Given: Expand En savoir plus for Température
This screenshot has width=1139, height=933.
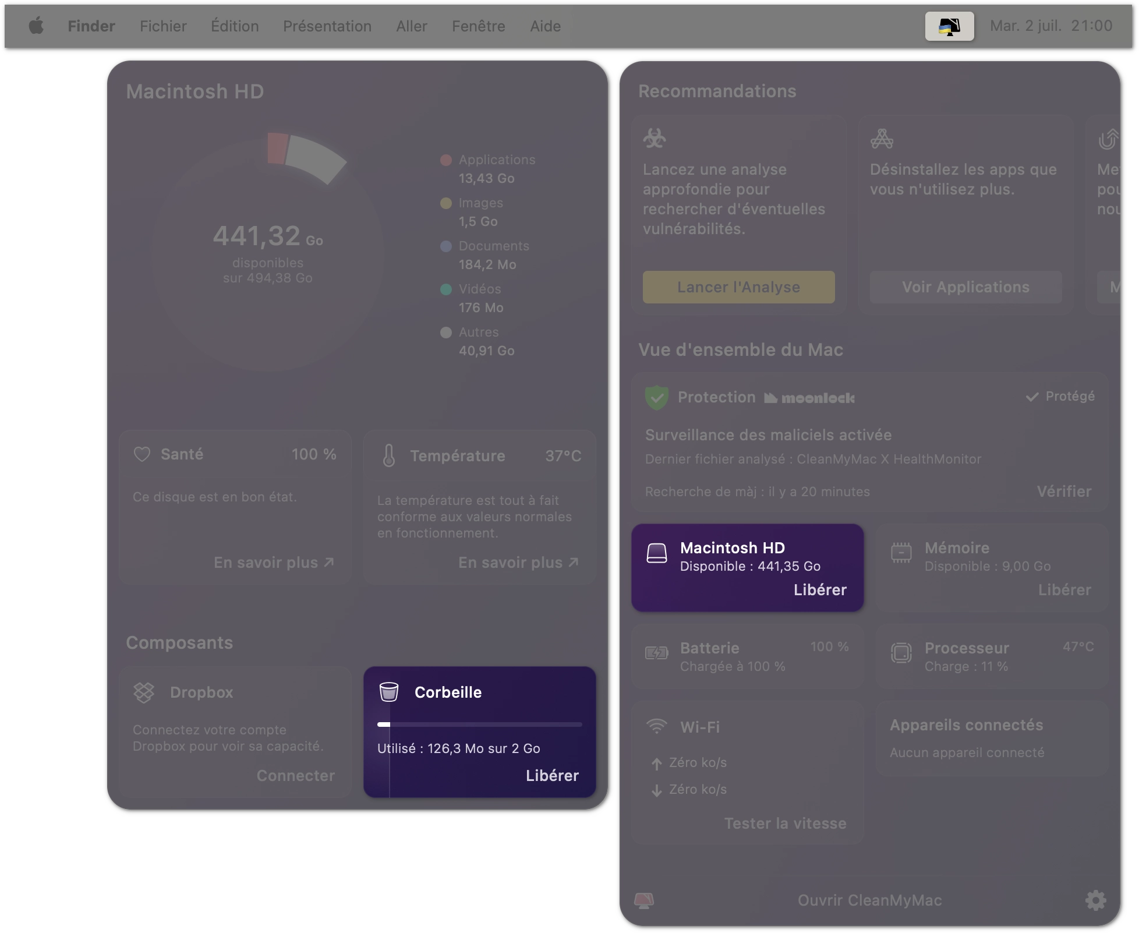Looking at the screenshot, I should [x=518, y=562].
